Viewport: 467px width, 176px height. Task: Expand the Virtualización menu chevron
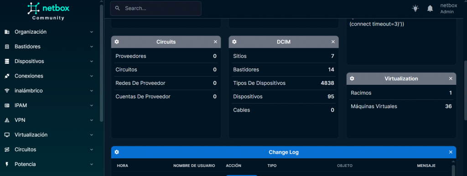[x=91, y=135]
